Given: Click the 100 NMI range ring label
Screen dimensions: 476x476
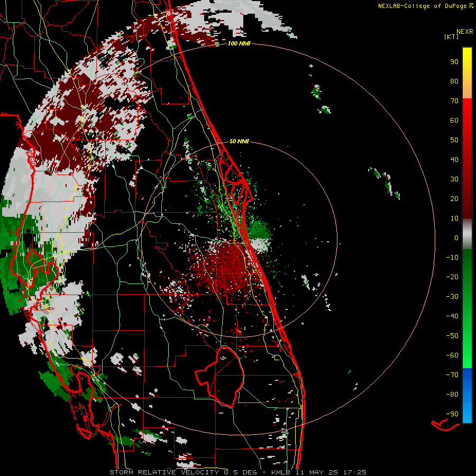Looking at the screenshot, I should click(x=239, y=44).
